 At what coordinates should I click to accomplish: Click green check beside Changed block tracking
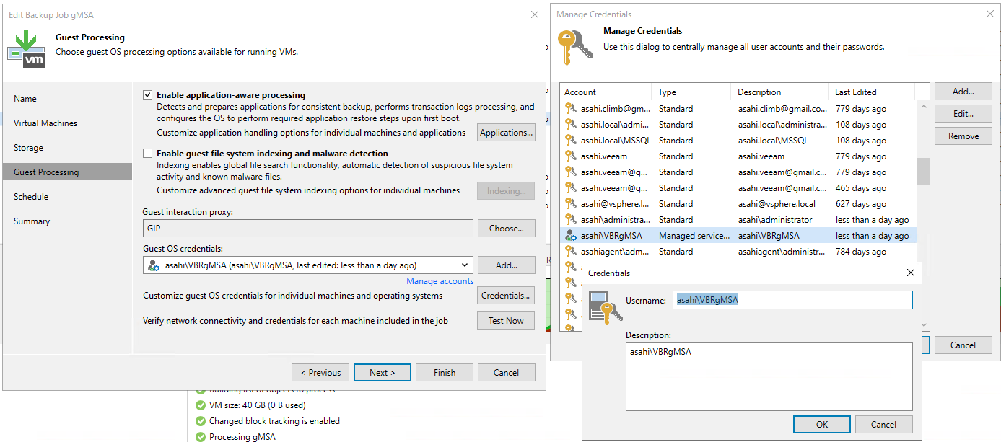[x=200, y=421]
